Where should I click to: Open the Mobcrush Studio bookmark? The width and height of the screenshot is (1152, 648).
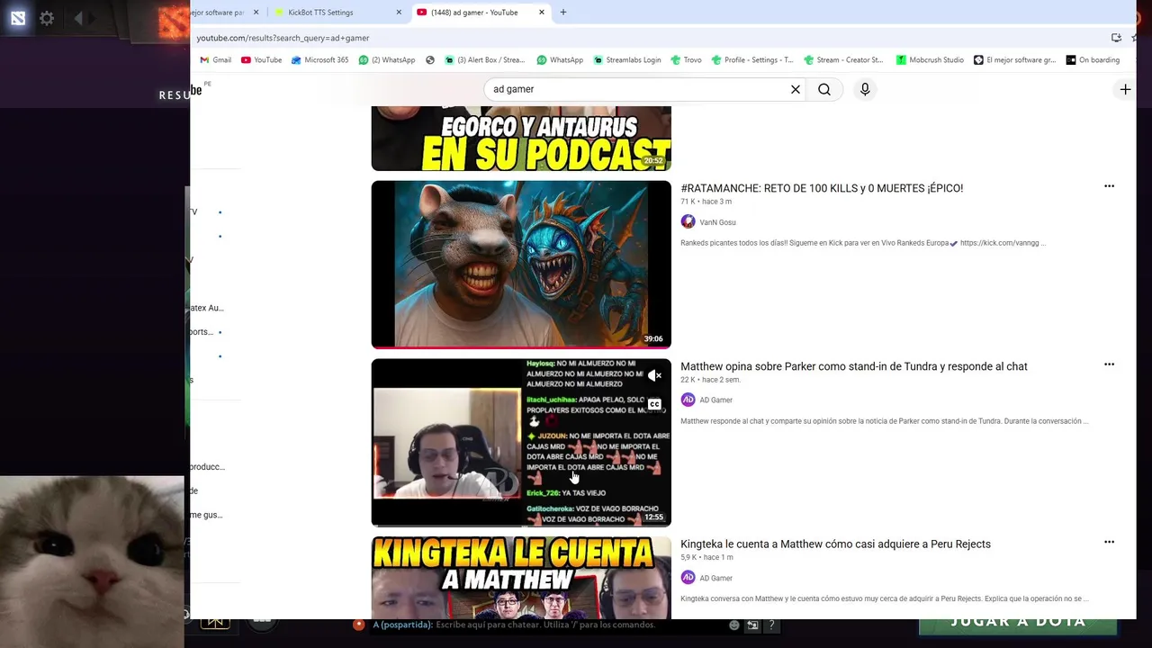coord(930,60)
